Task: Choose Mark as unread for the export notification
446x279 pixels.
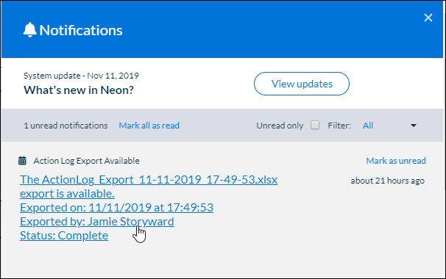Action: point(396,161)
